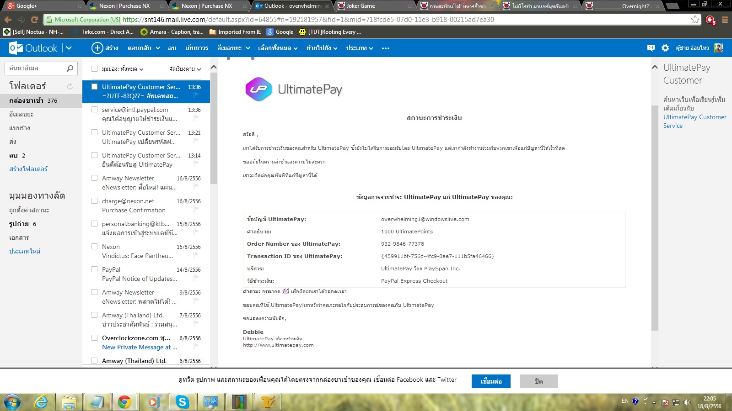This screenshot has height=411, width=732.
Task: Check the personal.banking@ktb message box
Action: coord(95,224)
